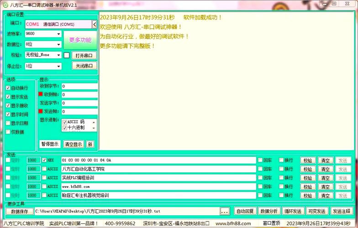Click the red frame indicator beside 收到帧
Screen dimensions: 358x228
[41, 94]
